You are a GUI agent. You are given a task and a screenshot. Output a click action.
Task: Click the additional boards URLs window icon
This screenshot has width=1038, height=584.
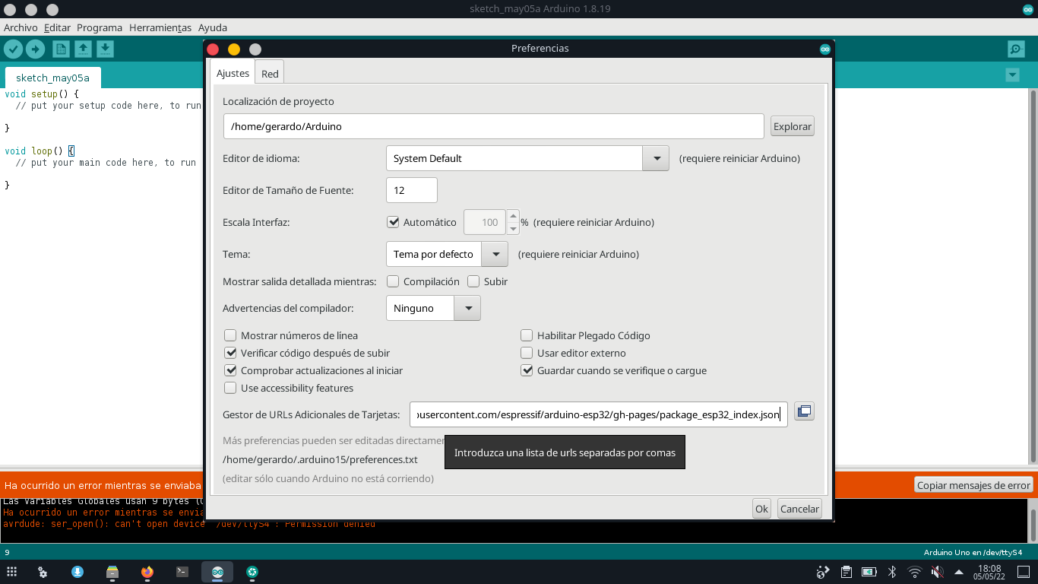pyautogui.click(x=804, y=411)
